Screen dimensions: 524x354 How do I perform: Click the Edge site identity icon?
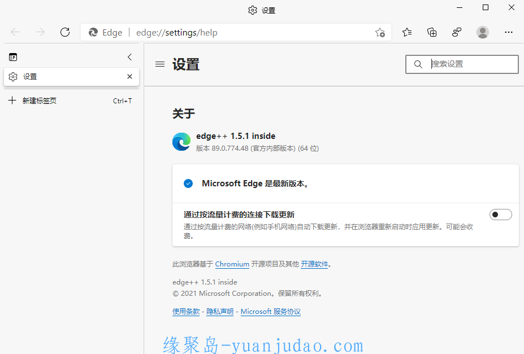[93, 32]
